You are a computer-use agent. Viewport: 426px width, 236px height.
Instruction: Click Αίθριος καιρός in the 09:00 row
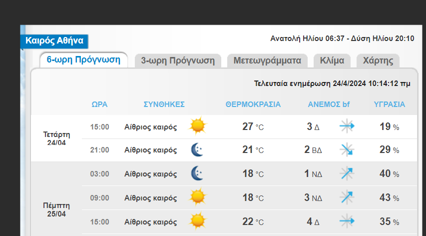pyautogui.click(x=150, y=198)
